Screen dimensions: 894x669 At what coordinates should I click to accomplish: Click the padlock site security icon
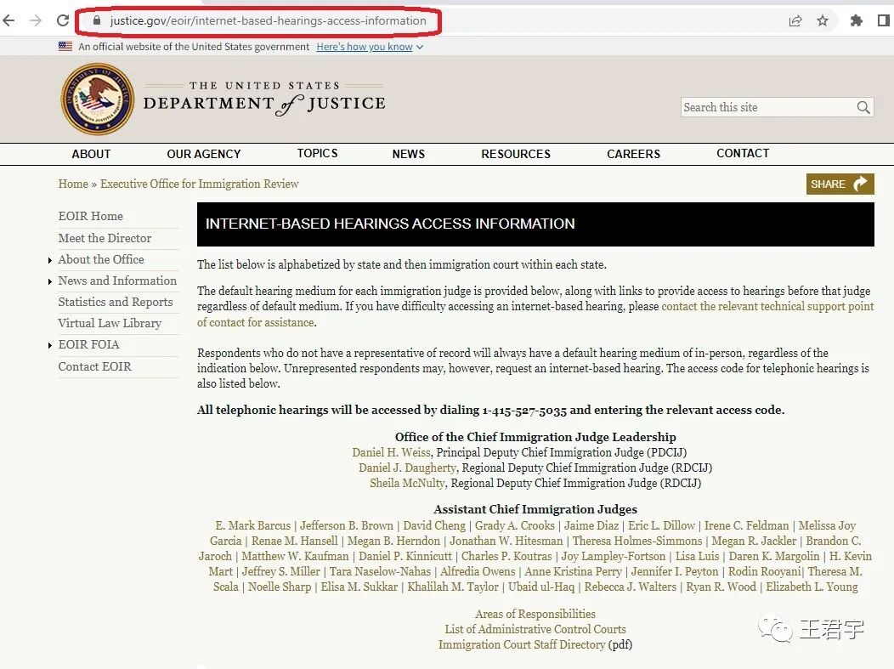97,20
